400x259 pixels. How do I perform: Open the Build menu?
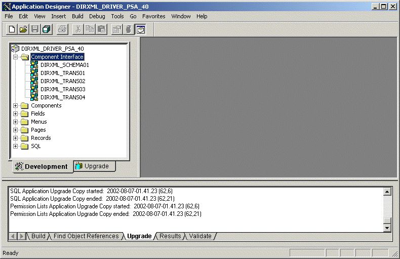(x=77, y=16)
